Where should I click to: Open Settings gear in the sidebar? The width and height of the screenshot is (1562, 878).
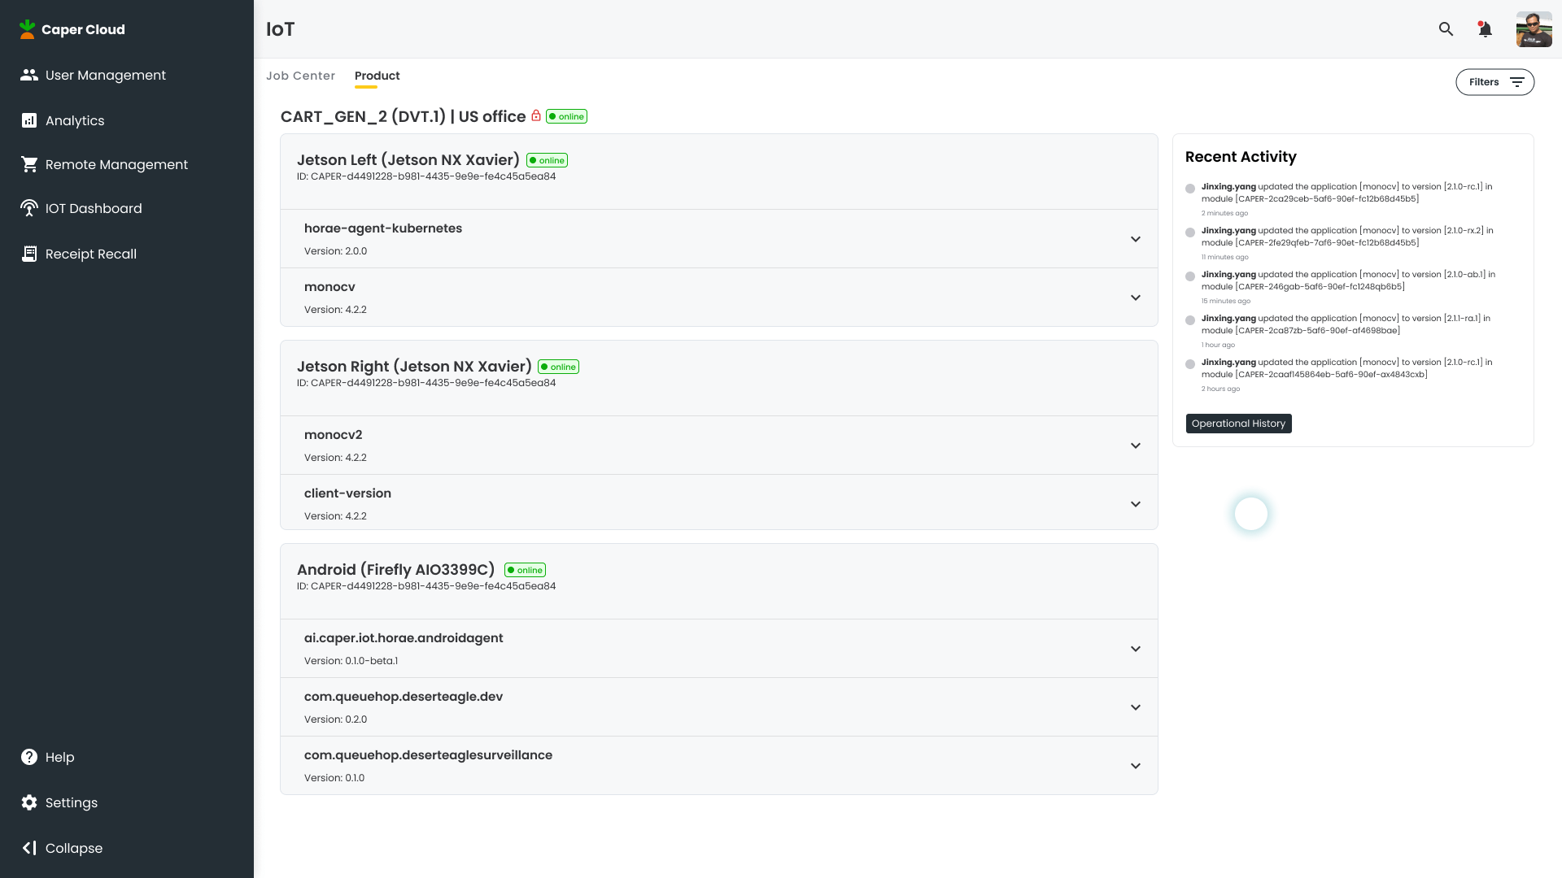coord(29,802)
